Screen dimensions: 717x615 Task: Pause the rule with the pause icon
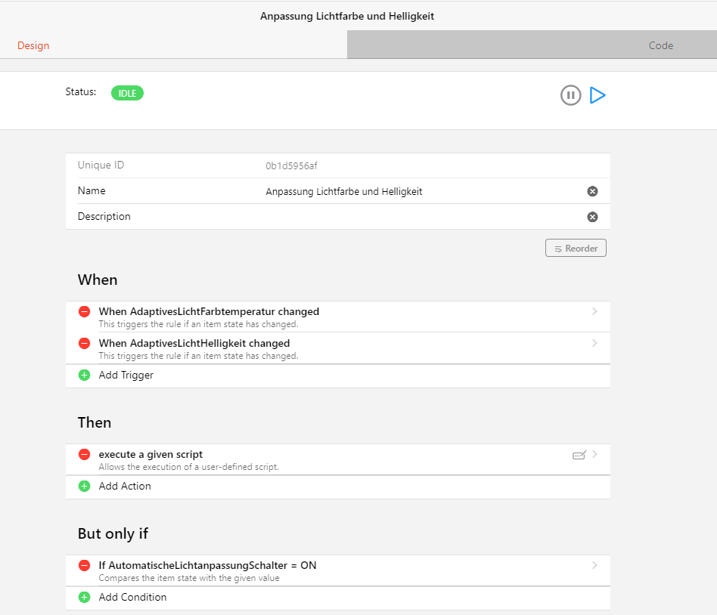point(570,95)
